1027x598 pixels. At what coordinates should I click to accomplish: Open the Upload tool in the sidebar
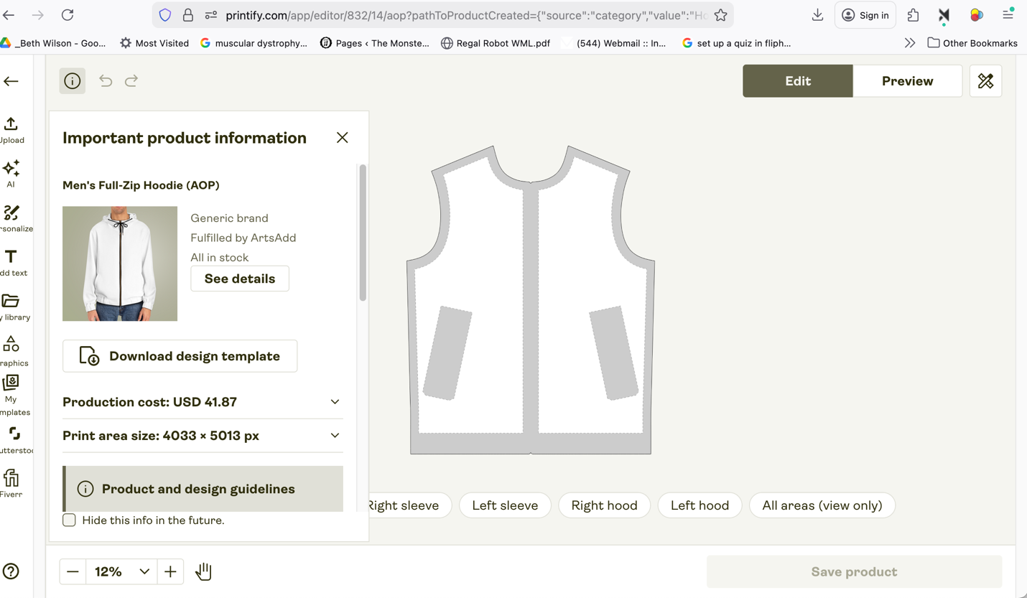[x=11, y=130]
